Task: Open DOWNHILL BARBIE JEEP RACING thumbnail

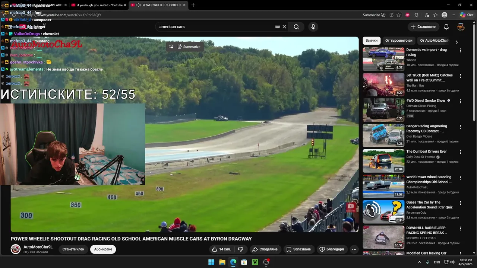Action: click(383, 237)
